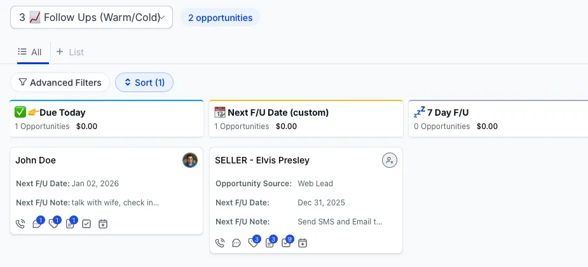Open Advanced Filters
This screenshot has height=267, width=588.
(60, 83)
